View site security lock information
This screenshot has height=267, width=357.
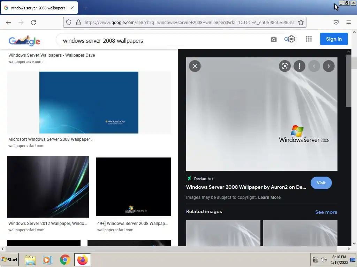coord(78,22)
